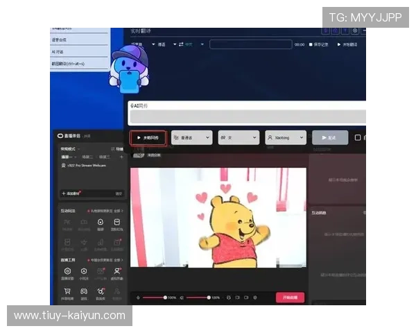Mute the microphone icon in bottom bar
416x333 pixels.
point(138,298)
